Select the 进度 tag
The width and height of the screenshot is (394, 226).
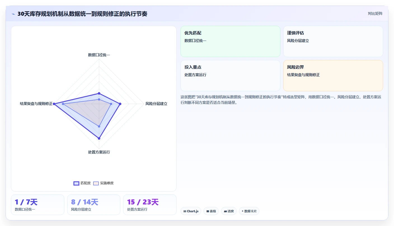[x=229, y=211]
